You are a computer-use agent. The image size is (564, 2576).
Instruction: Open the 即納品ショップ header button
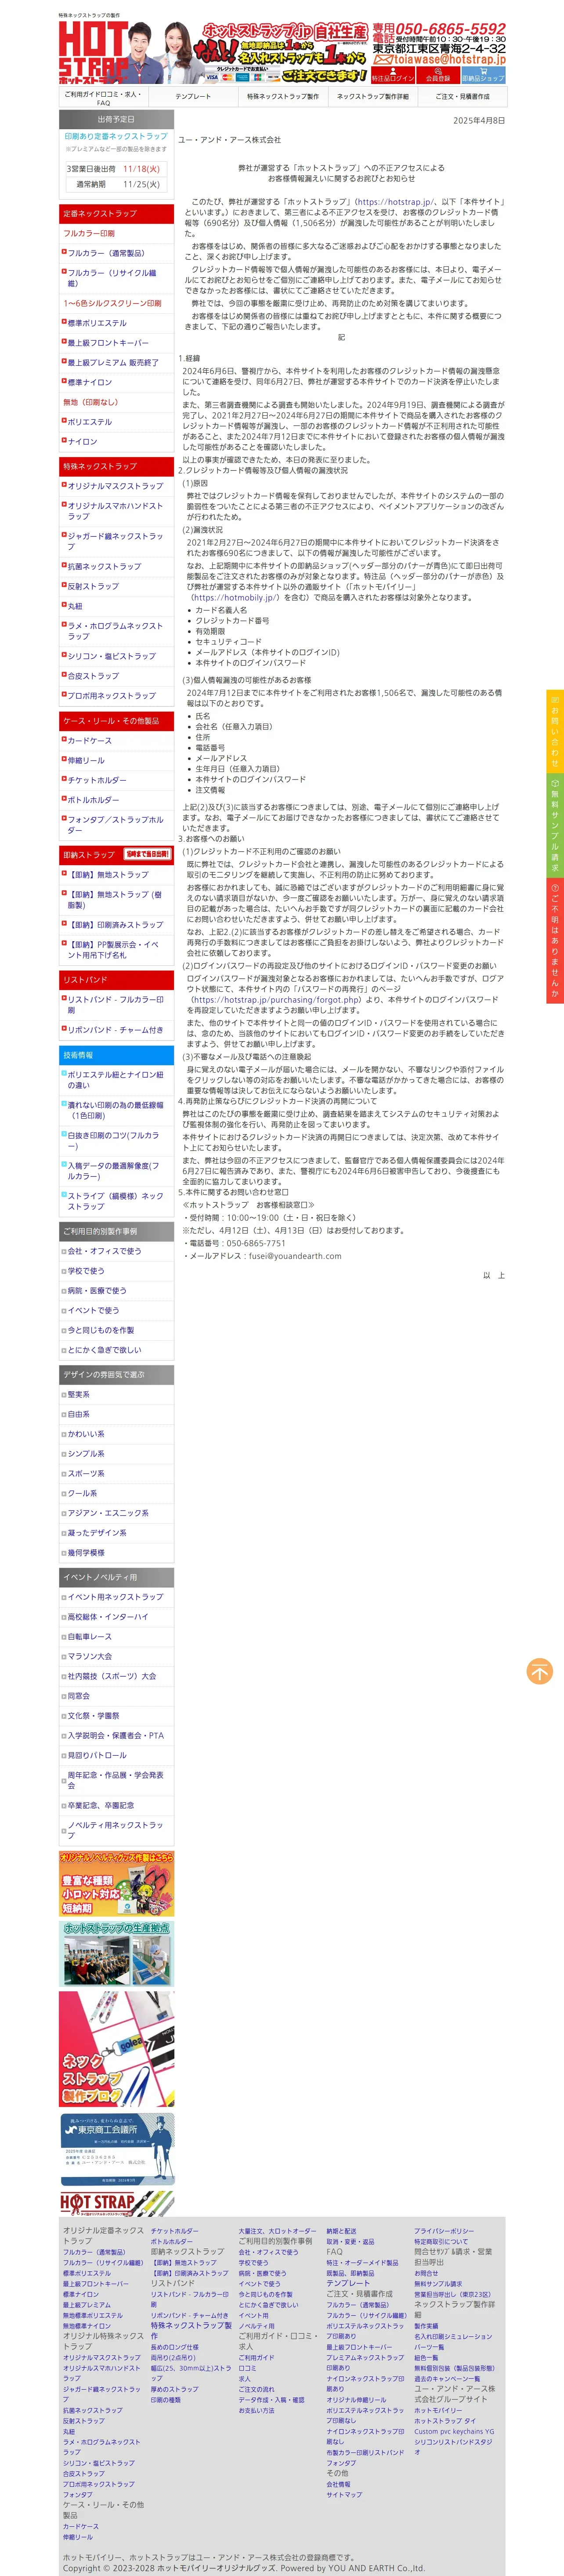[483, 76]
